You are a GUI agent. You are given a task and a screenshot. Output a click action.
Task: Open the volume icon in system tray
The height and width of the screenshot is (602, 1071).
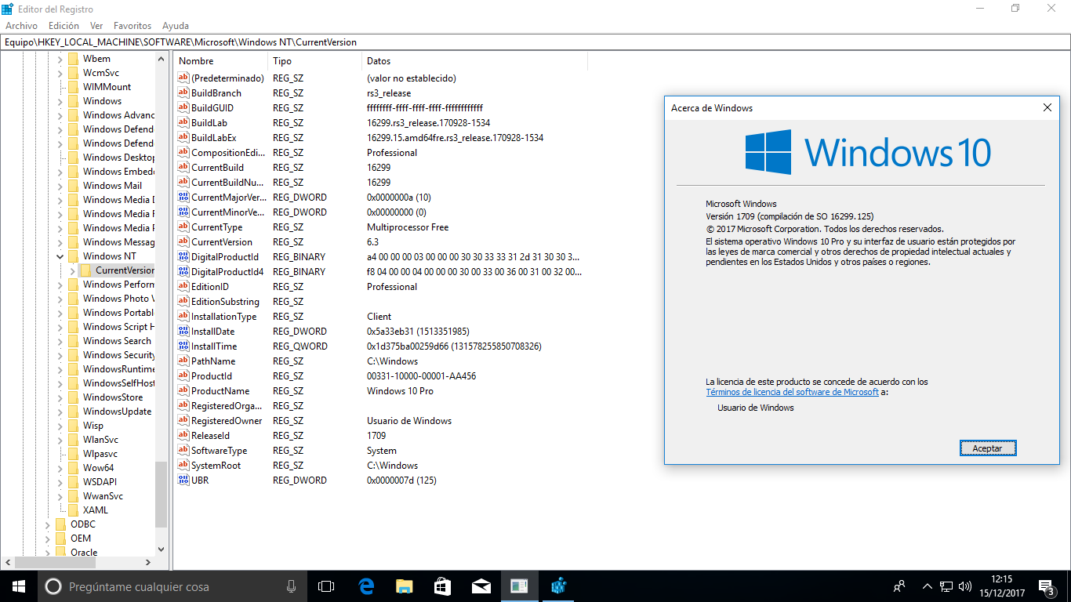965,586
